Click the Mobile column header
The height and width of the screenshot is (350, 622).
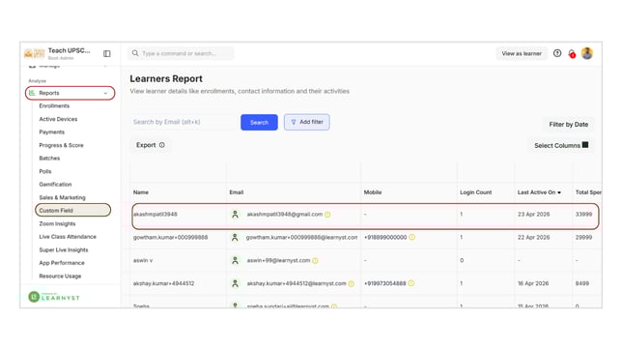coord(373,192)
